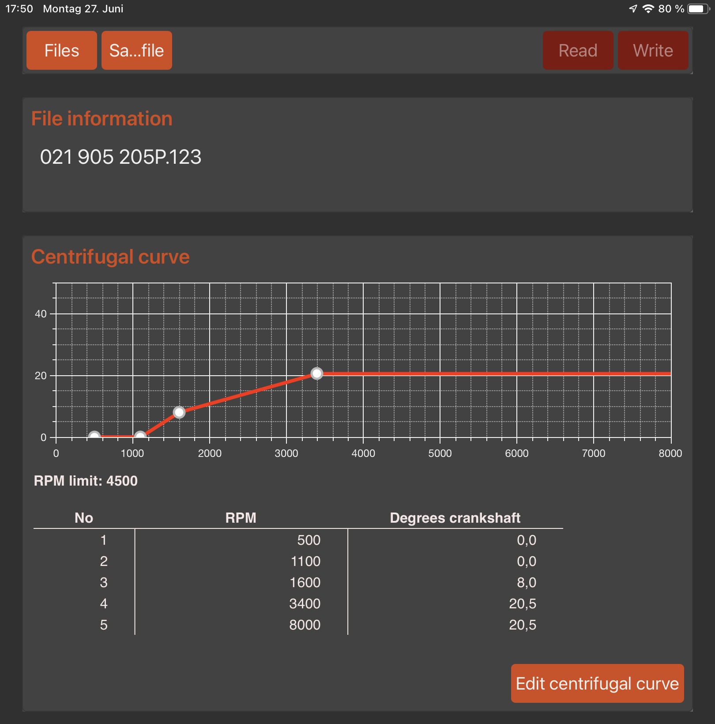Tap the file name 021 905 205P.123
The height and width of the screenshot is (724, 715).
(120, 157)
